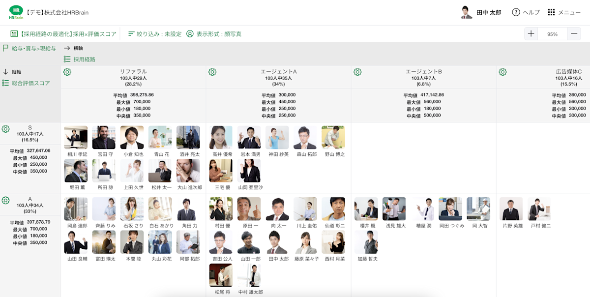
Task: Open settings gear for リファラル column
Action: tap(67, 72)
